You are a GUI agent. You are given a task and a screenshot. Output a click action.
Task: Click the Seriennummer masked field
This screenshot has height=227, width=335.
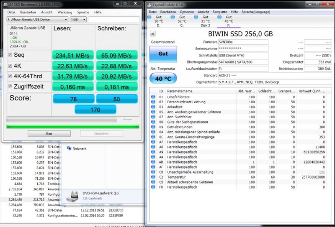coord(243,48)
